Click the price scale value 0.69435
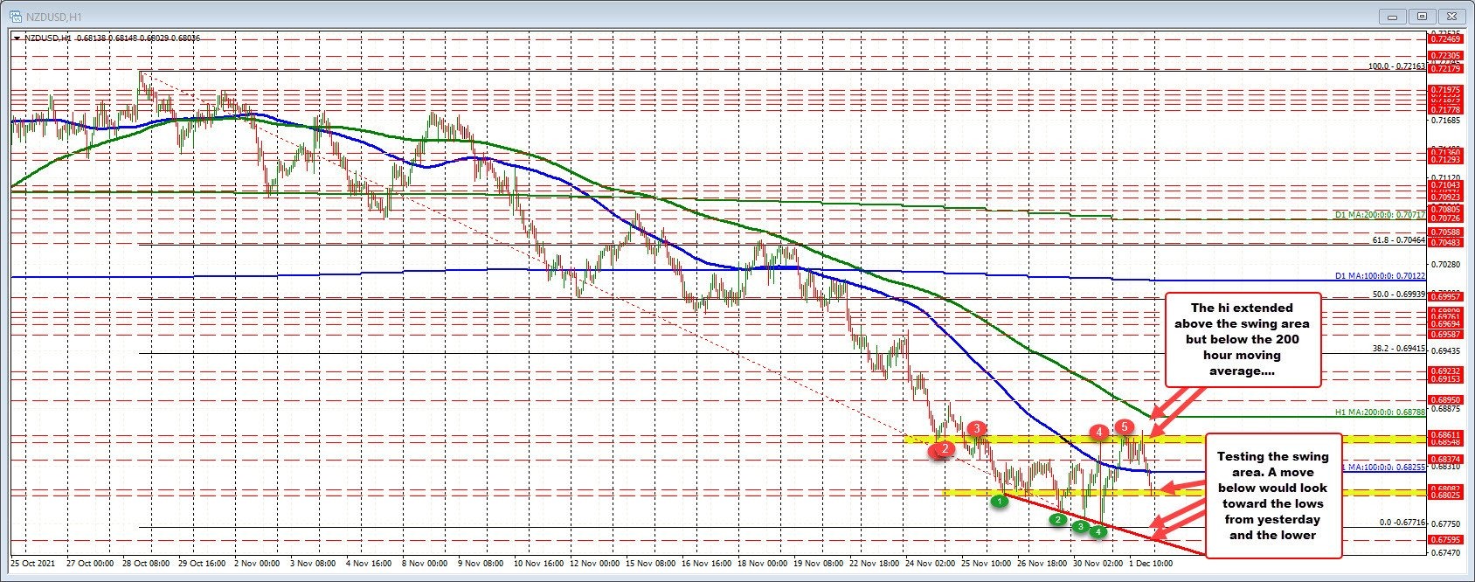 click(x=1446, y=350)
